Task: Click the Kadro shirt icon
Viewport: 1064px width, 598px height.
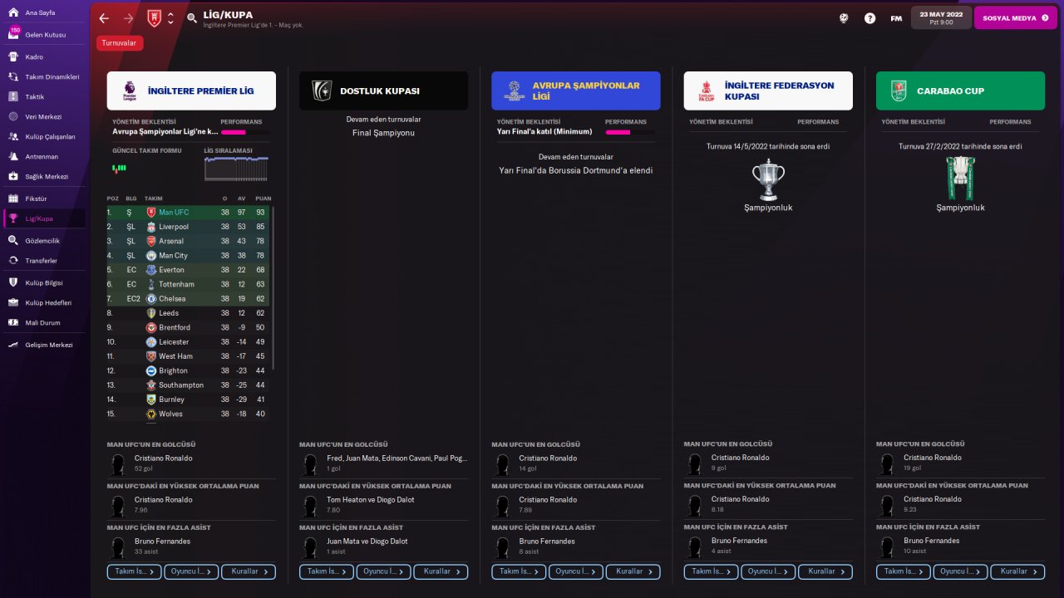Action: (x=13, y=56)
